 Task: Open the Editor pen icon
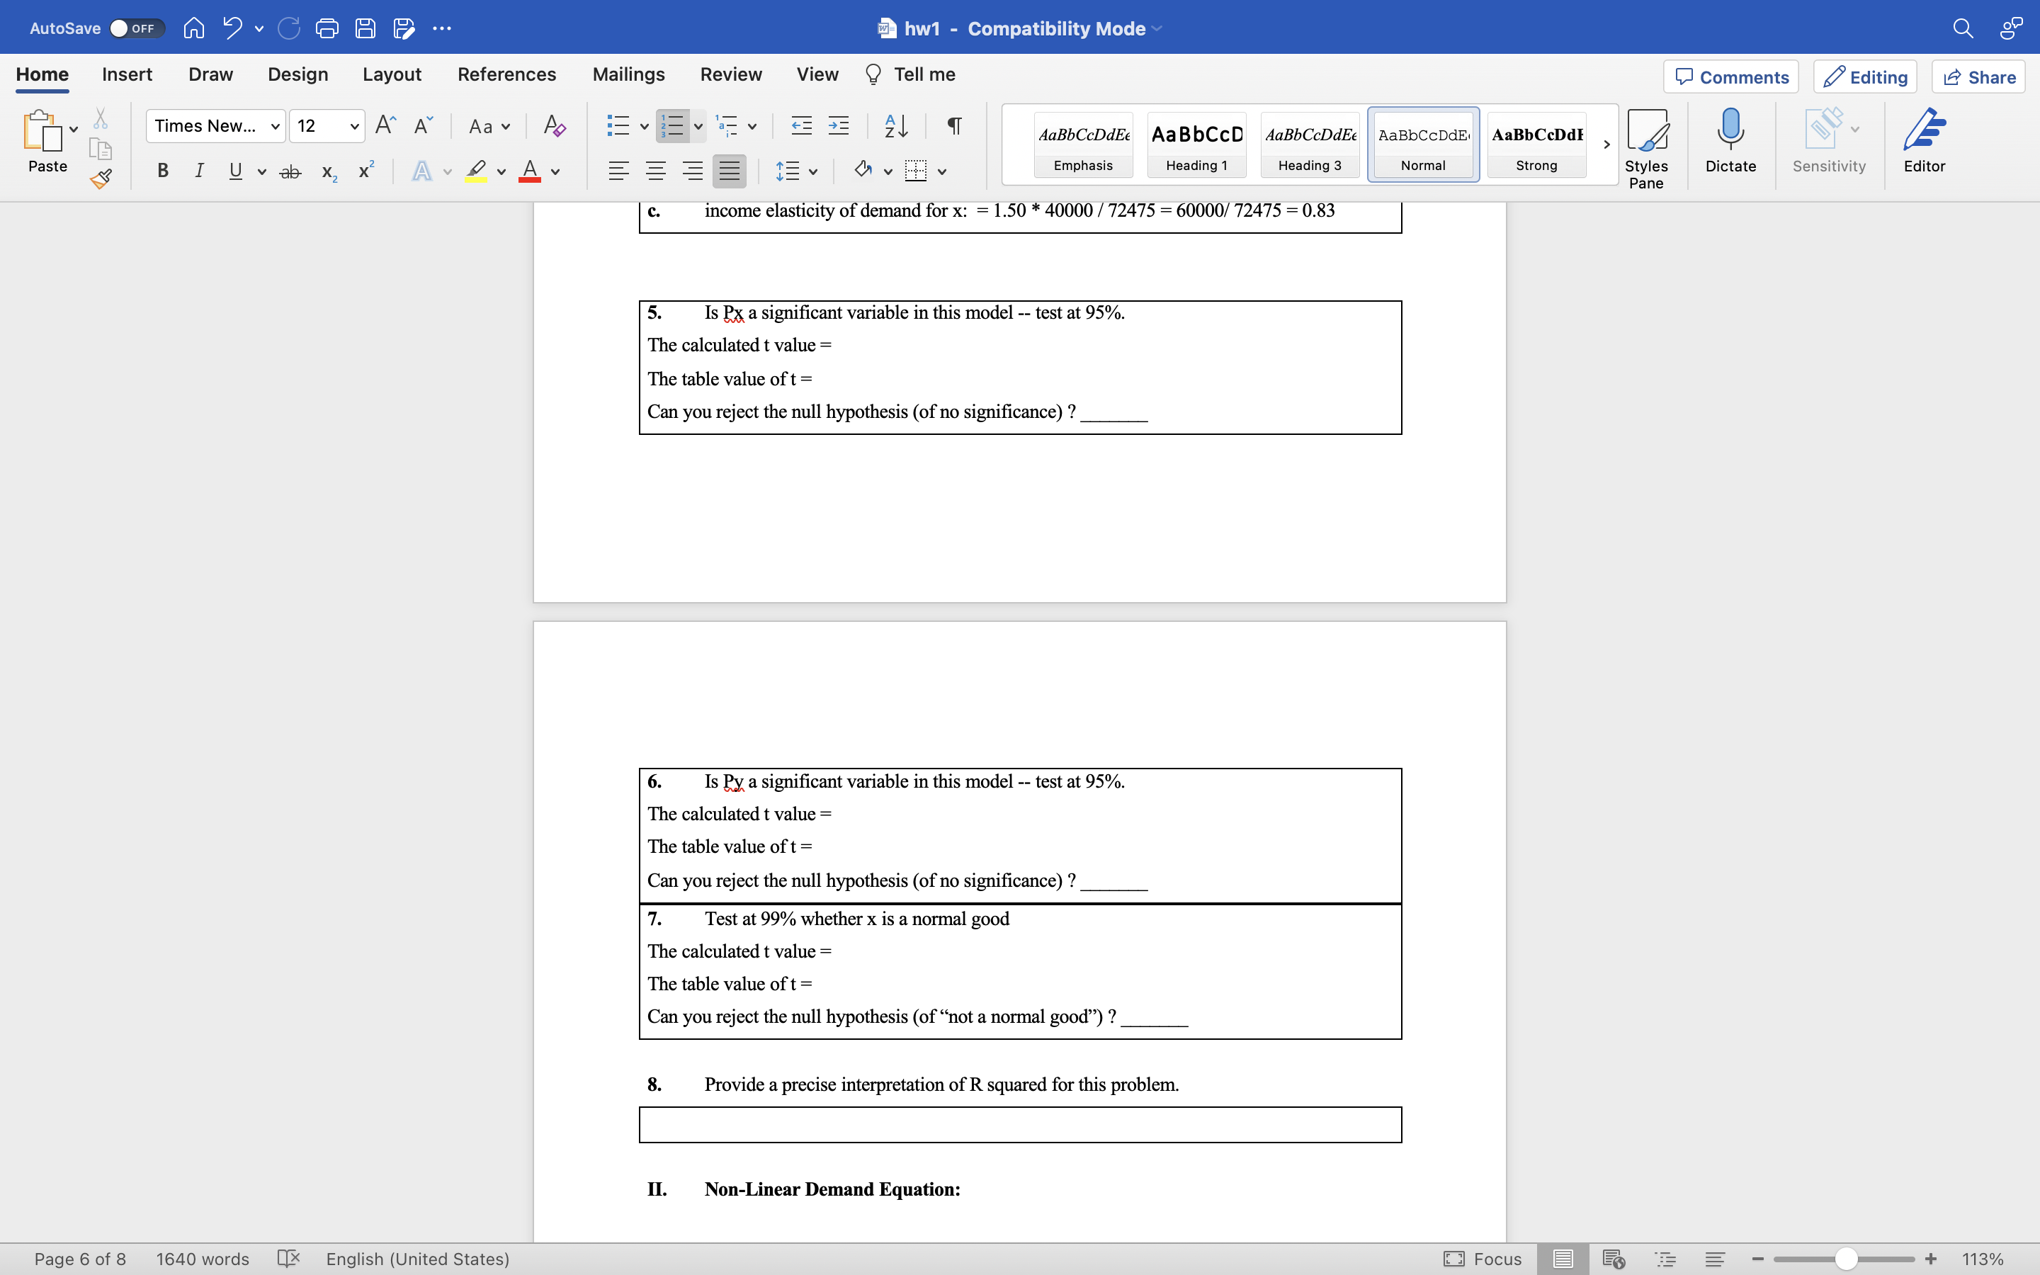click(x=1924, y=141)
